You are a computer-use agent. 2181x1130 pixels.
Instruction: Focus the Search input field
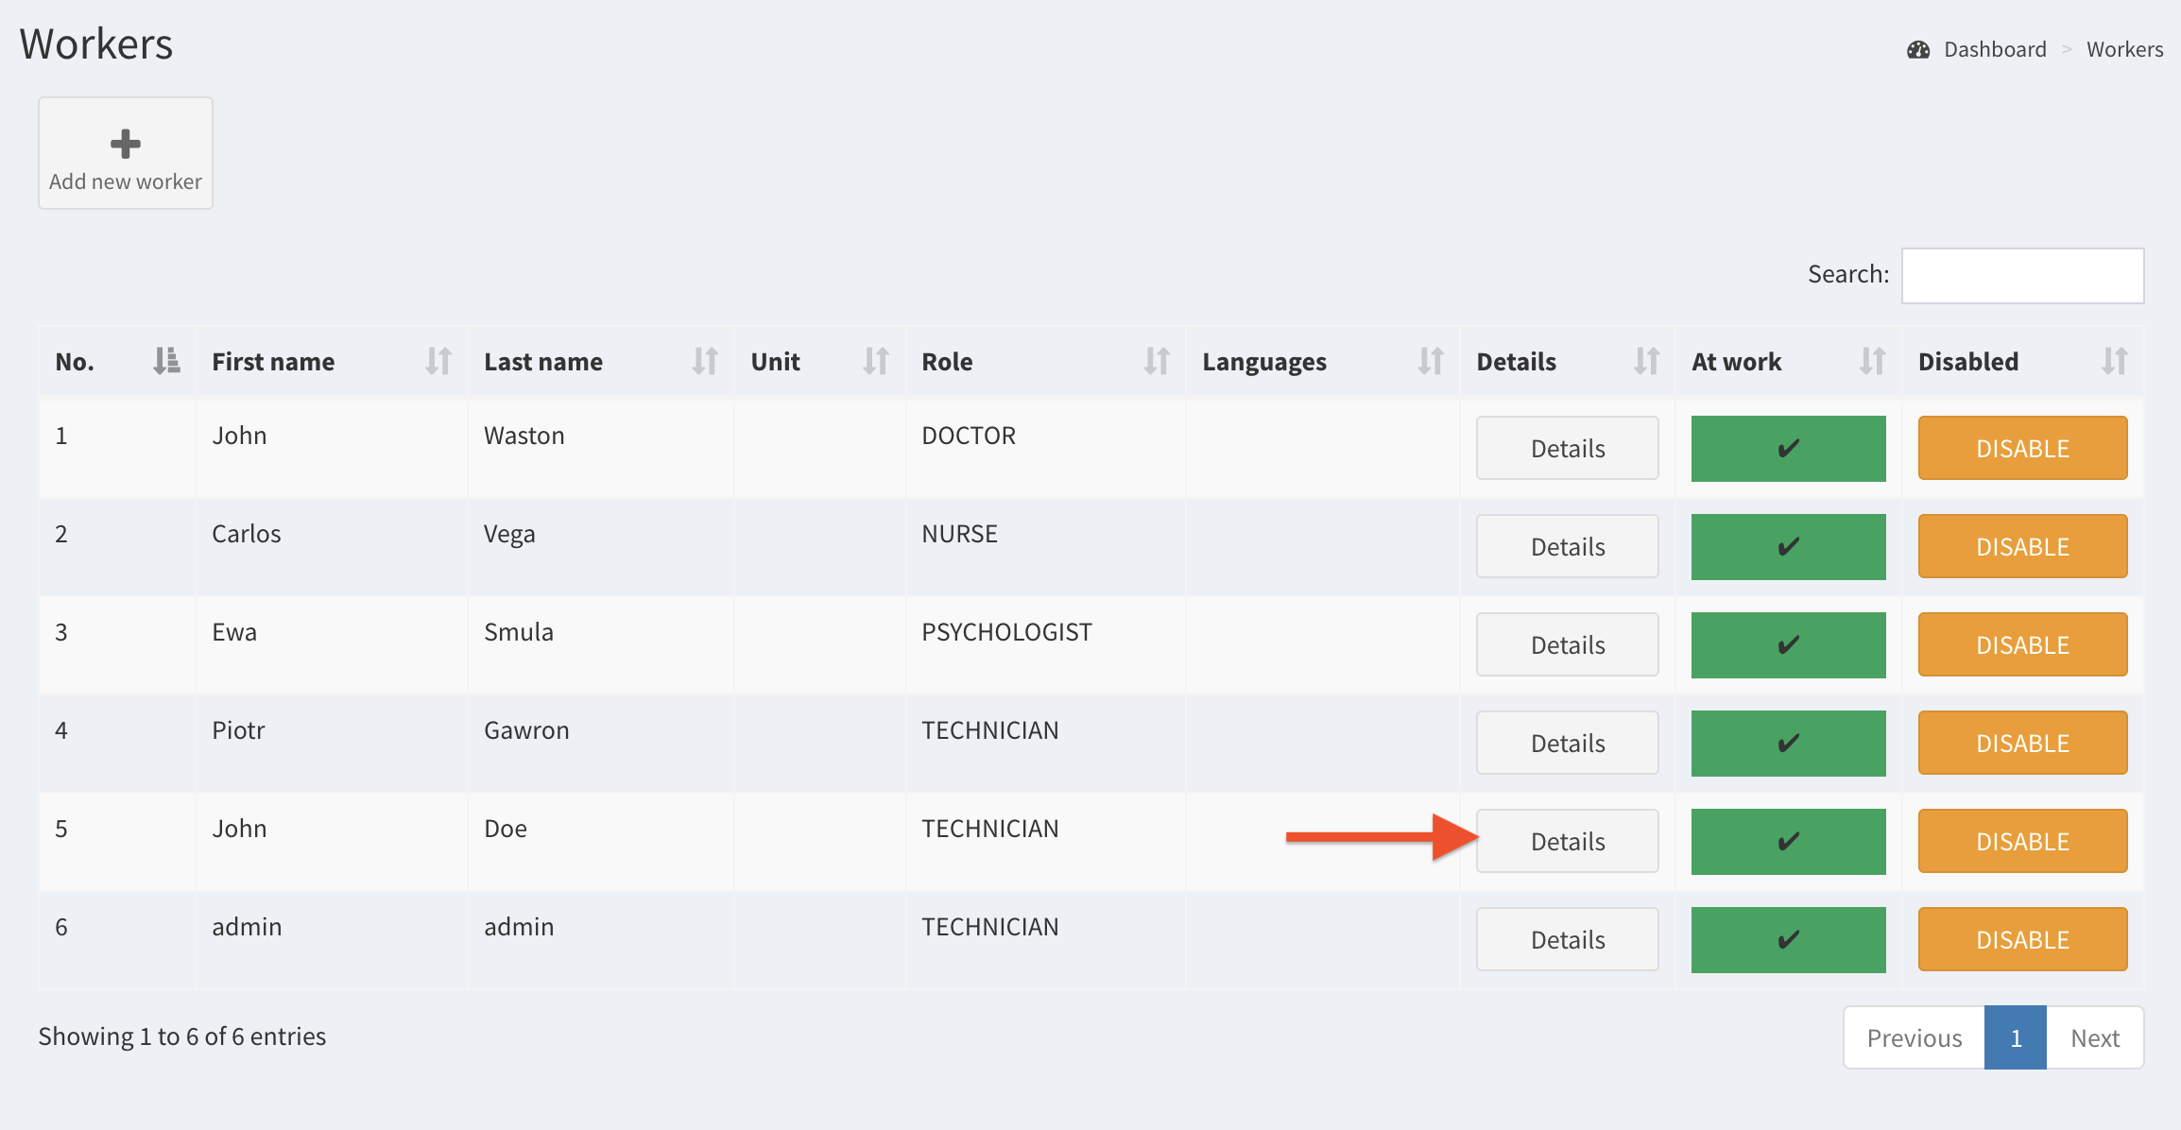(x=2022, y=276)
